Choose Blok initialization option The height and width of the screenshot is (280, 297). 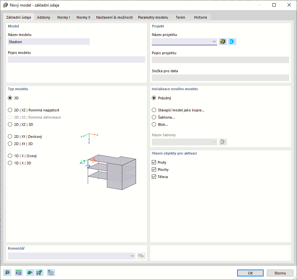pyautogui.click(x=154, y=124)
